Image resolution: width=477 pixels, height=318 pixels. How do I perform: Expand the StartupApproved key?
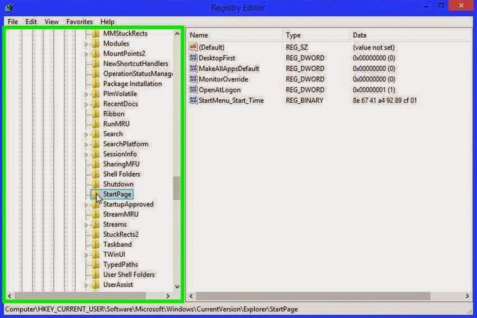tap(86, 205)
